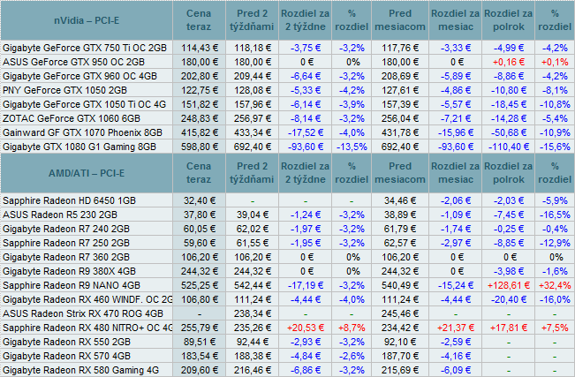Click the red +7,5% percentage cell
This screenshot has width=575, height=377.
click(x=555, y=328)
